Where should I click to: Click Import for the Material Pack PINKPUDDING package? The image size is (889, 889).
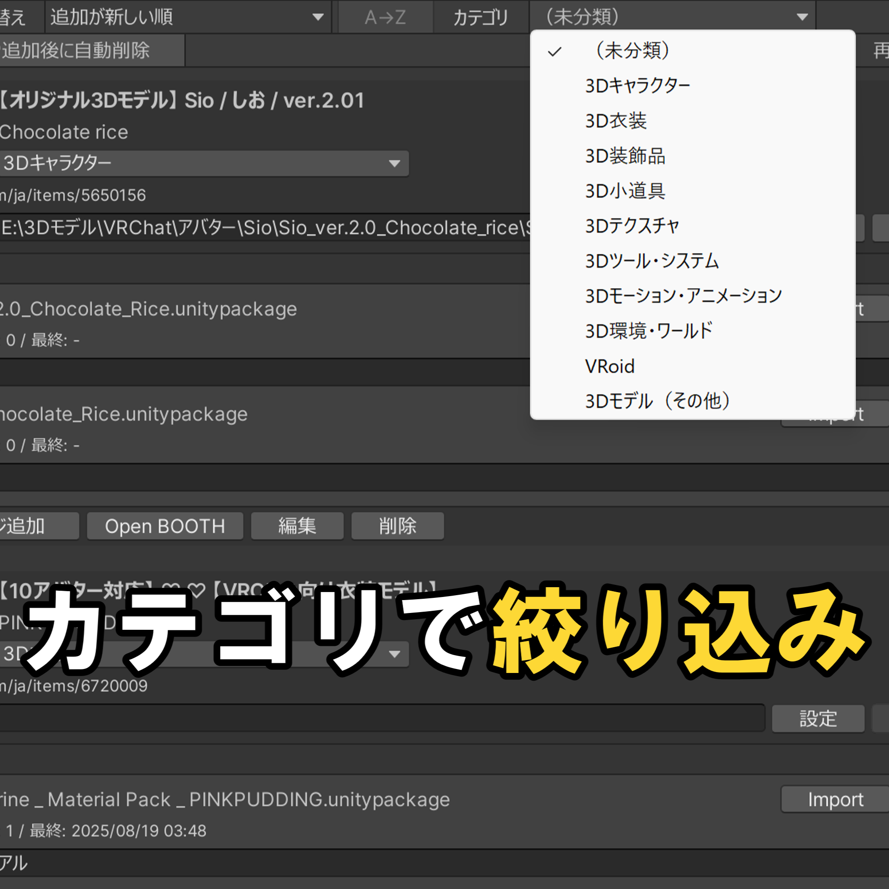click(x=835, y=799)
